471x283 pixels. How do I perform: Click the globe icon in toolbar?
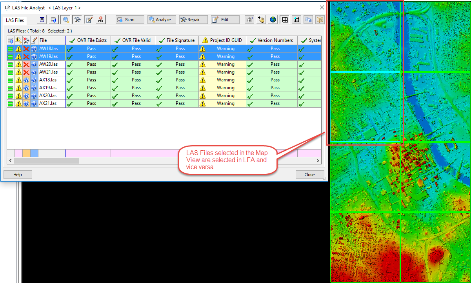(273, 20)
